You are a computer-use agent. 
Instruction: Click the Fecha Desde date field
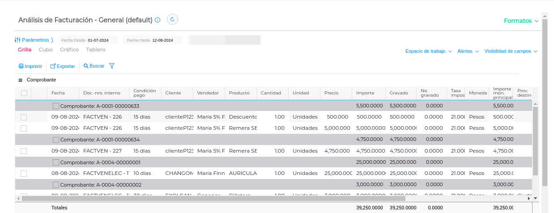(x=102, y=40)
